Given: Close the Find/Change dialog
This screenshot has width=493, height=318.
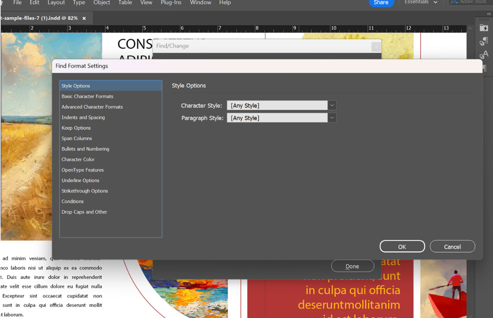Looking at the screenshot, I should coord(376,47).
